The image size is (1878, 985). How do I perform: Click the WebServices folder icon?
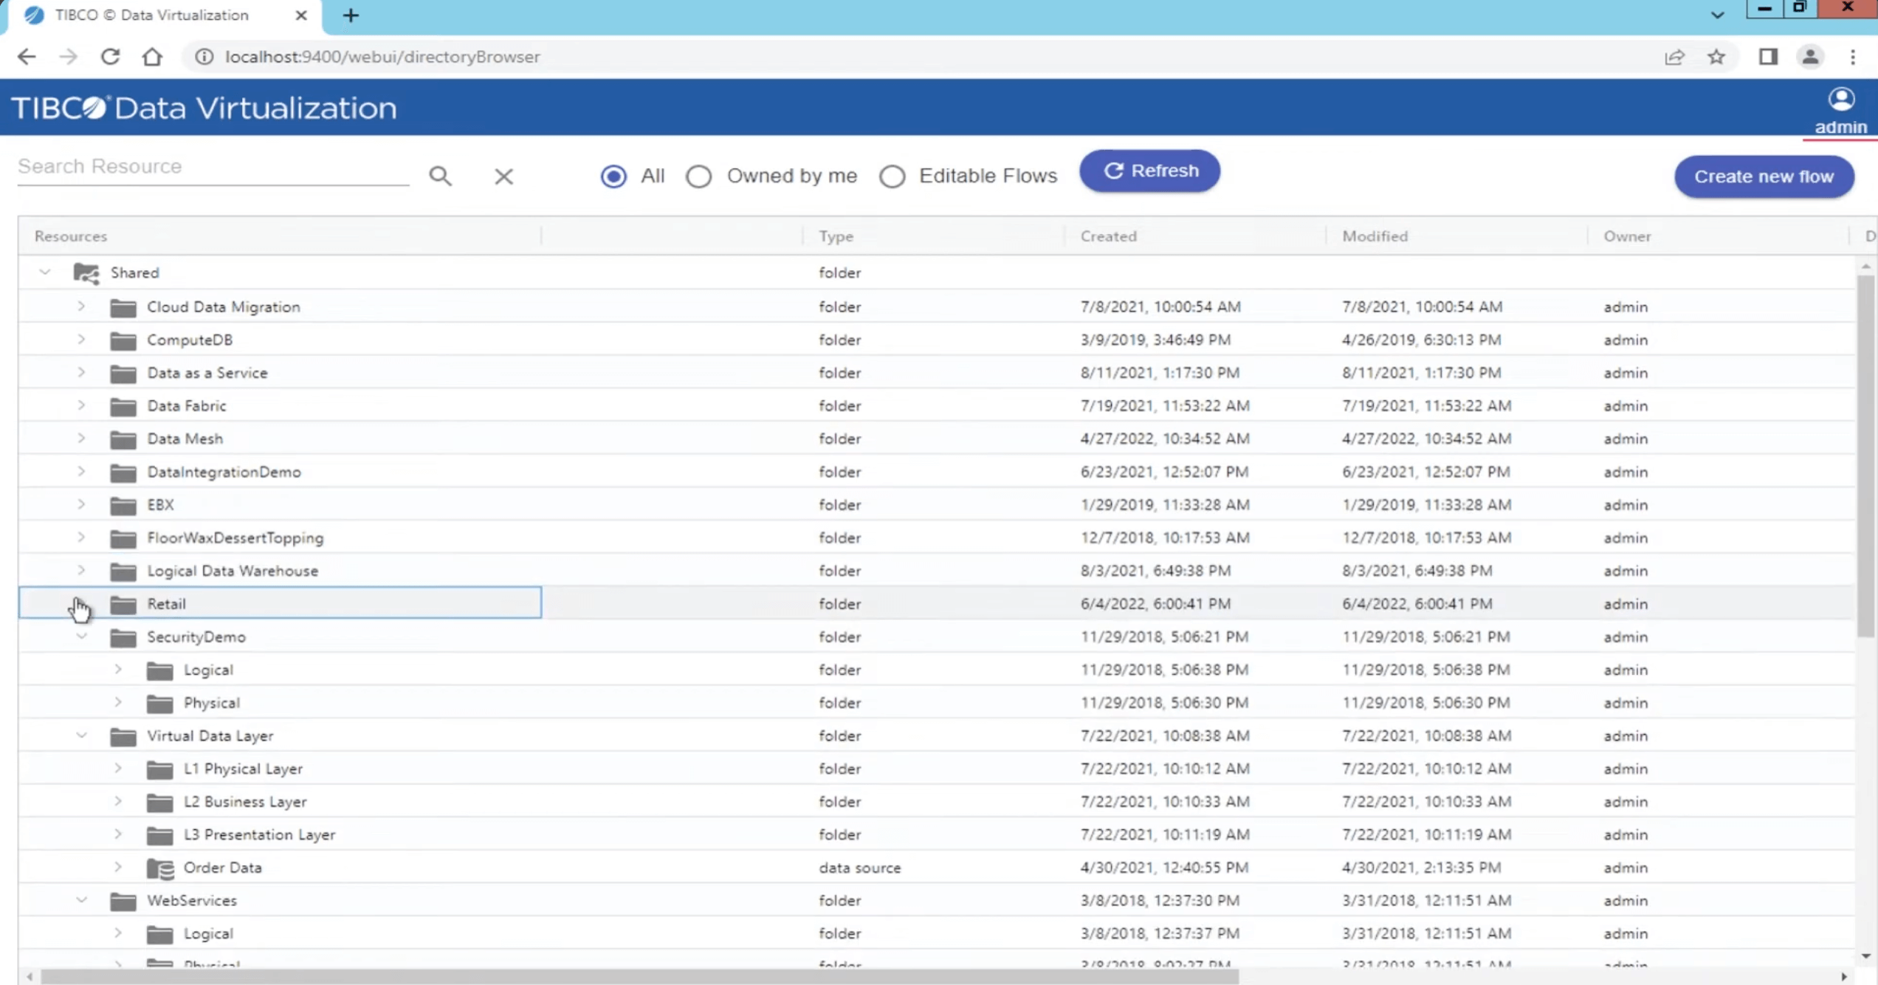pyautogui.click(x=123, y=901)
